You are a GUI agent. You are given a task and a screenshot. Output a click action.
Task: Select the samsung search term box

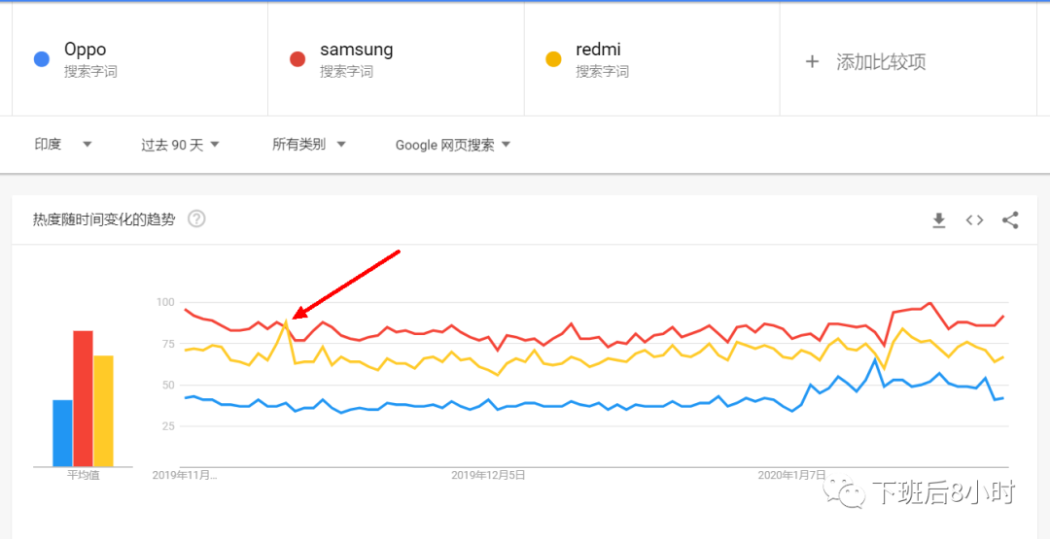[x=396, y=59]
